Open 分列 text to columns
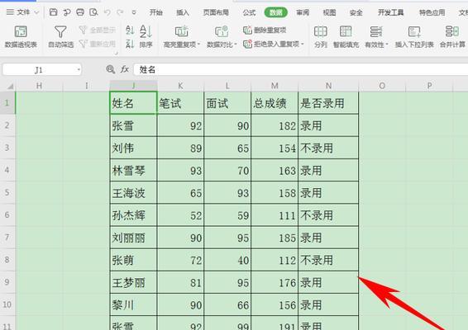 point(321,36)
